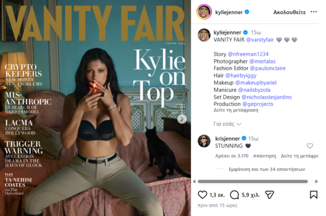
Task: Open photographer @mertalas profile link
Action: [x=262, y=62]
